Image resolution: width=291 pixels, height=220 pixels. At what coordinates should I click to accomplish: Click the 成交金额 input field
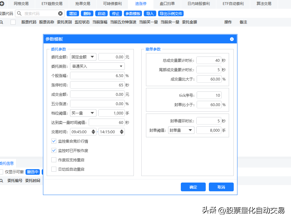click(97, 94)
